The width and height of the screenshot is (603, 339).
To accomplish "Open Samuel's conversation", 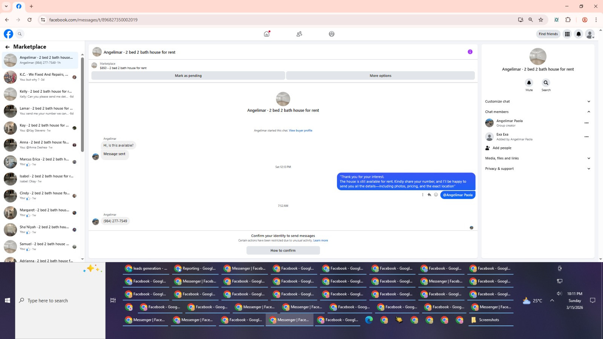I will [41, 247].
